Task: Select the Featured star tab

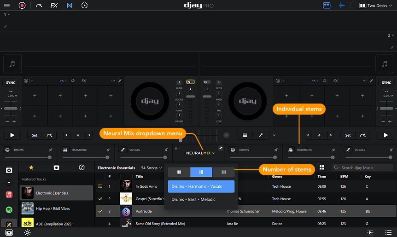Action: [x=31, y=168]
